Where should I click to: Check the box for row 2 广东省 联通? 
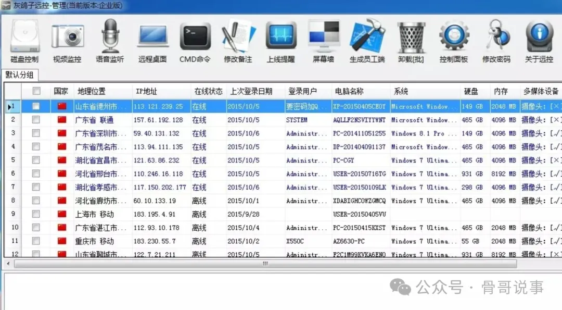click(x=36, y=119)
